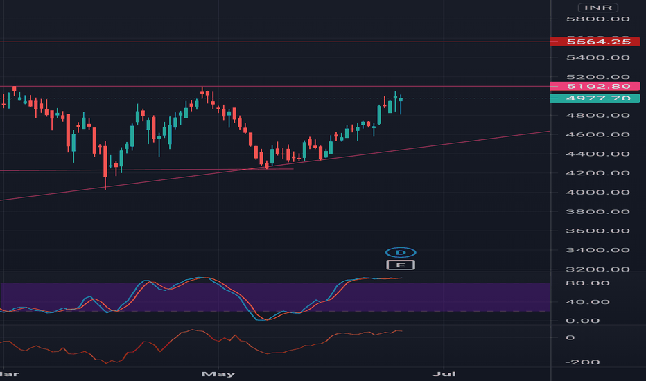
Task: Click the E earnings marker
Action: click(x=401, y=265)
